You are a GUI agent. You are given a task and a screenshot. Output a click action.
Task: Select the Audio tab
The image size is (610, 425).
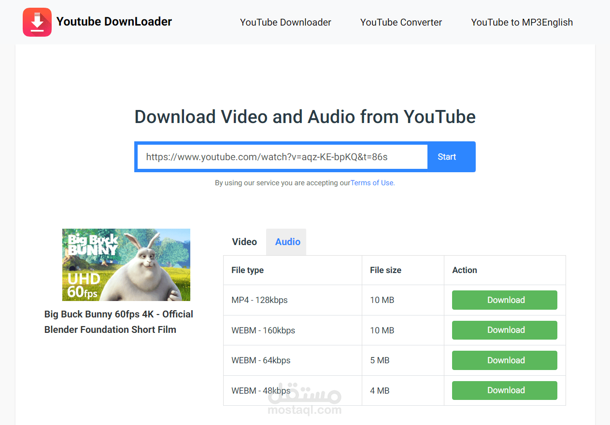[286, 242]
